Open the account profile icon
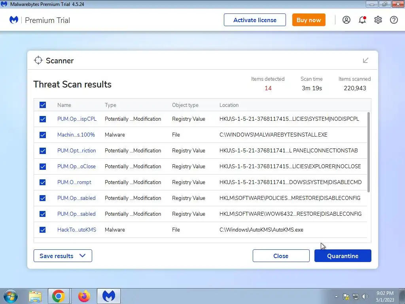 coord(346,20)
